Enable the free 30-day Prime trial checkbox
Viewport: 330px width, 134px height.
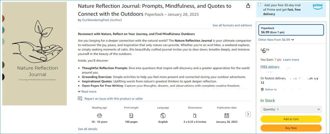[x=260, y=5]
